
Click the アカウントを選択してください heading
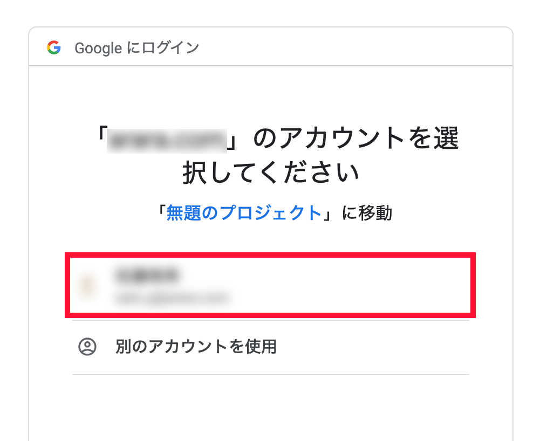pyautogui.click(x=277, y=155)
